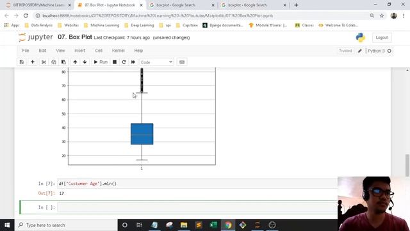Viewport: 410px width, 231px height.
Task: Click the Python logo icon
Action: 360,37
